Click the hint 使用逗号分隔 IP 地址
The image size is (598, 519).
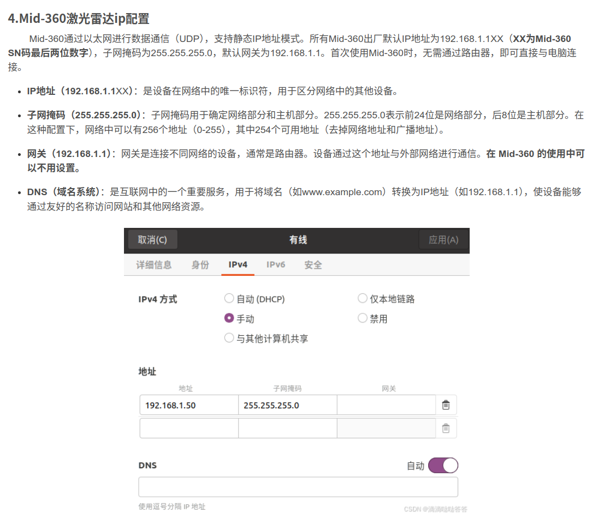point(171,506)
